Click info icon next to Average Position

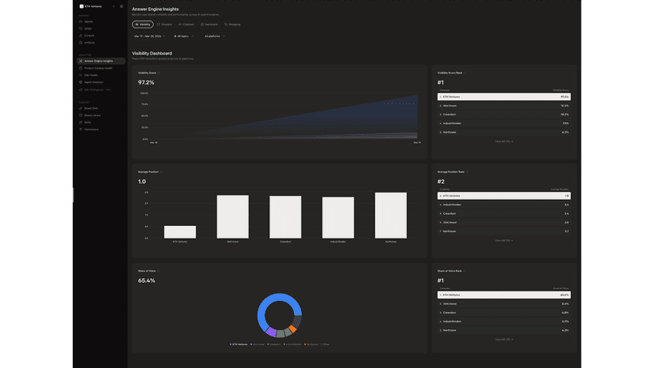tap(161, 172)
